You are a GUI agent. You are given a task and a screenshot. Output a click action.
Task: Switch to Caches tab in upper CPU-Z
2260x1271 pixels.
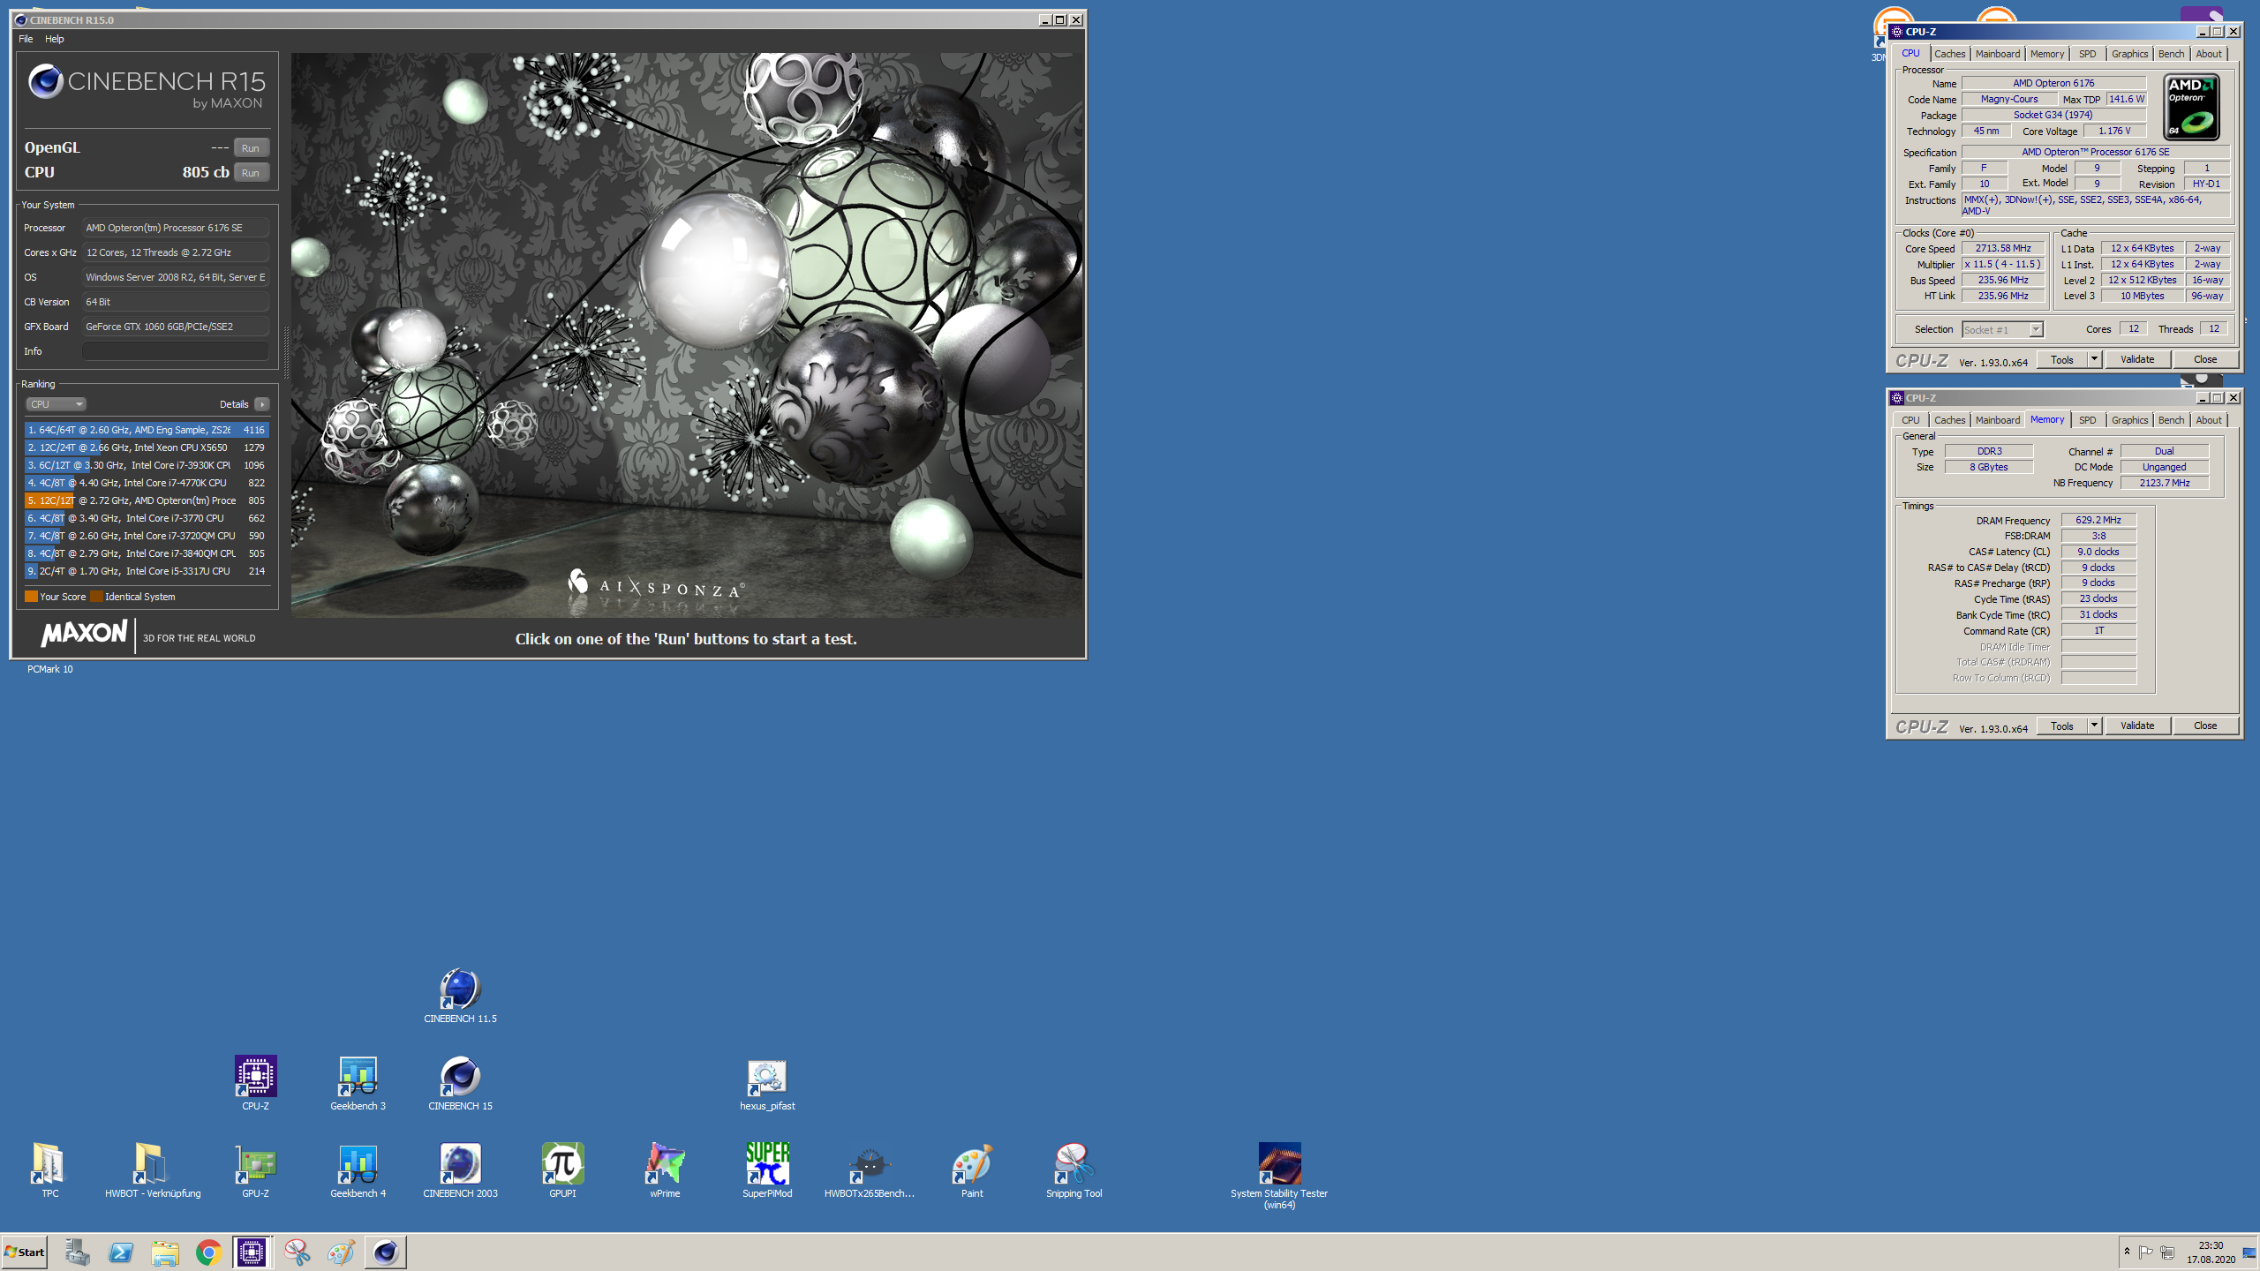point(1949,54)
